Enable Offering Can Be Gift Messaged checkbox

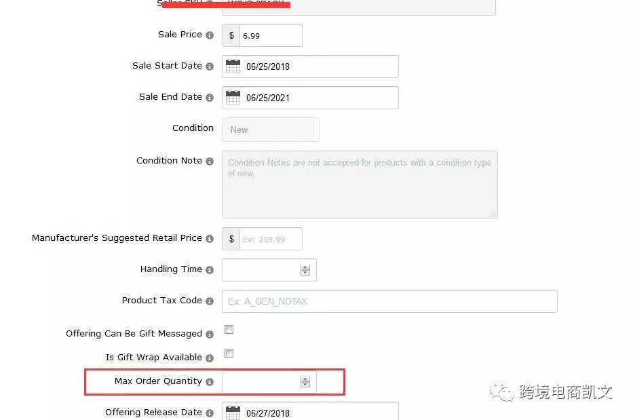click(x=229, y=330)
